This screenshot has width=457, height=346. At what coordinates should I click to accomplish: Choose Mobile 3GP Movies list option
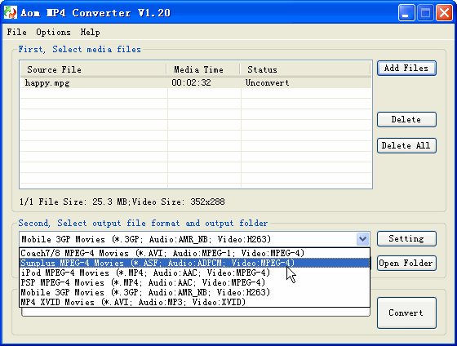[195, 292]
